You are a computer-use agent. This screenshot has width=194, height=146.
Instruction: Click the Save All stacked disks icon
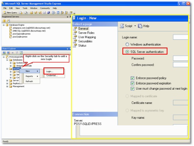49,13
